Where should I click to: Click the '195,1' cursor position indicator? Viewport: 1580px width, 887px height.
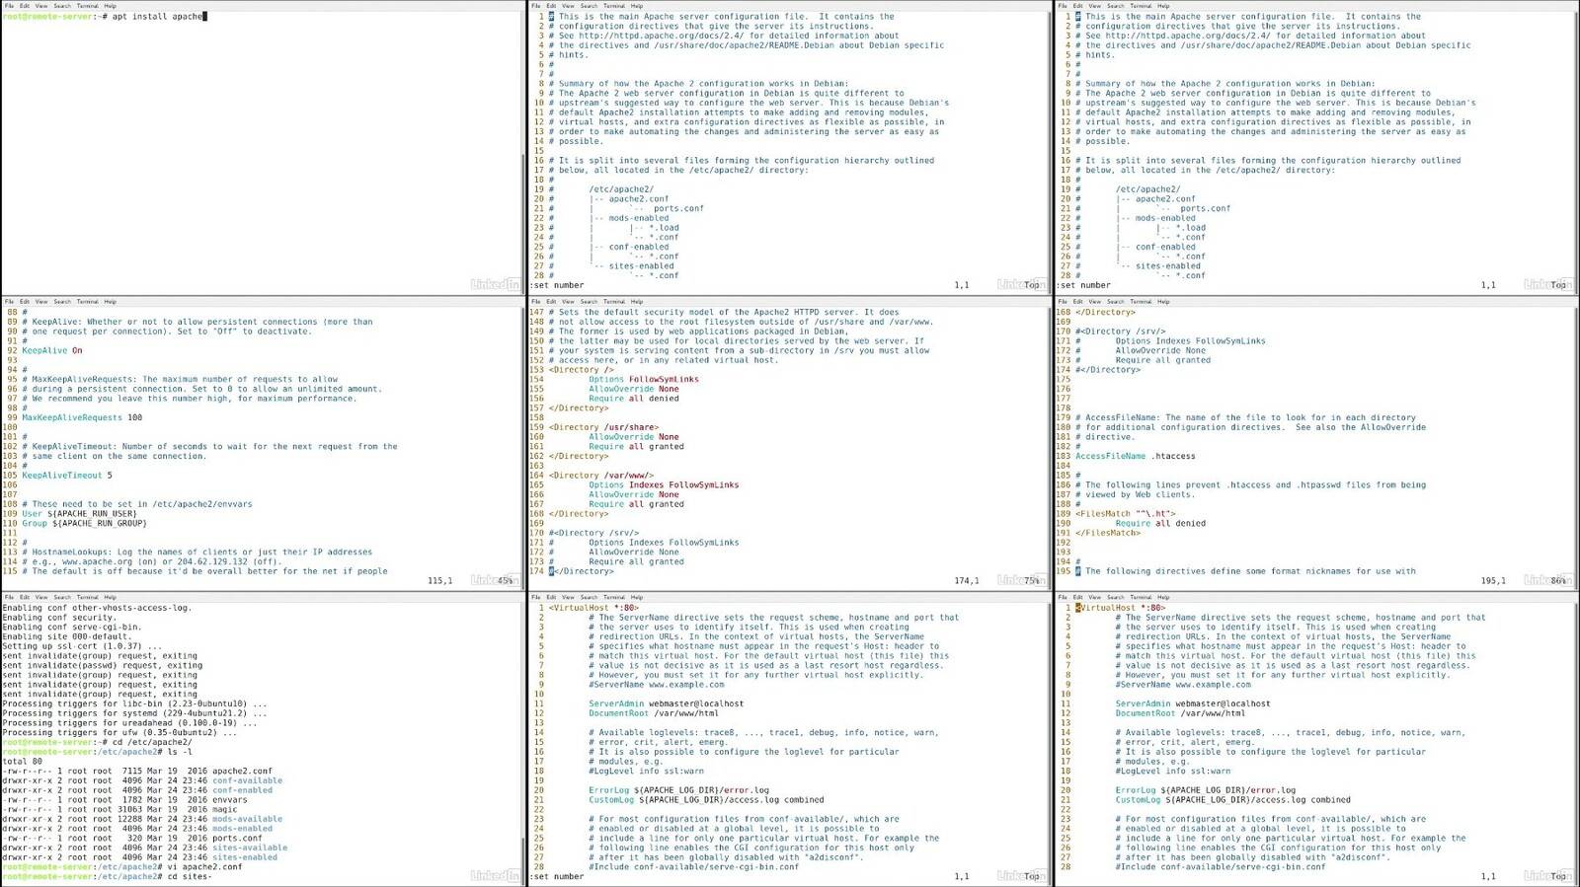click(x=1493, y=581)
